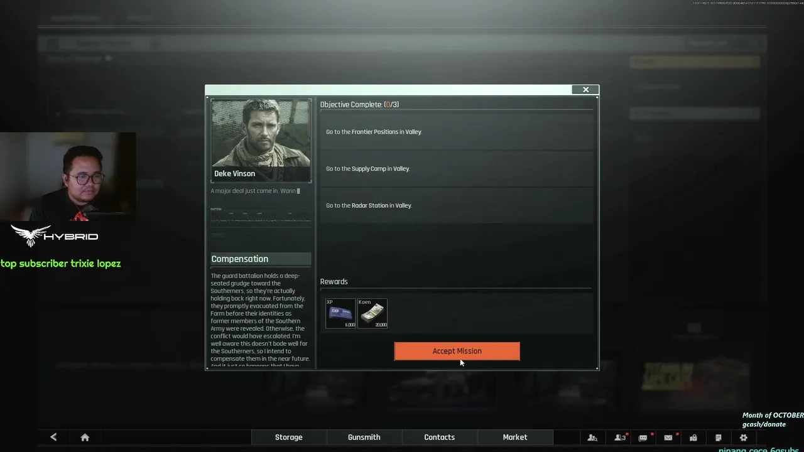Screen dimensions: 804x452
Task: Open the find players icon
Action: [592, 438]
